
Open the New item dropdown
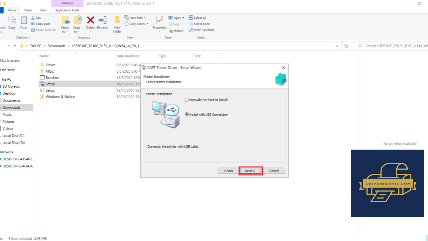135,18
